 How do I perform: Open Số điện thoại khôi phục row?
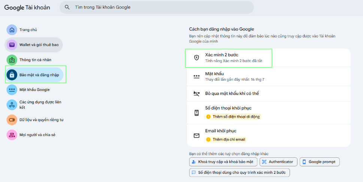tap(269, 113)
